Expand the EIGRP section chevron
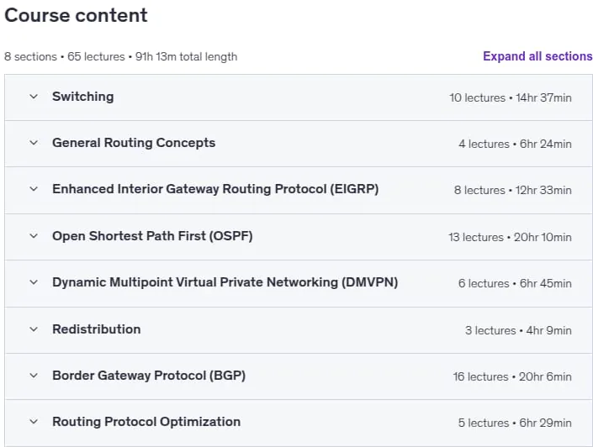The width and height of the screenshot is (593, 447). (34, 189)
